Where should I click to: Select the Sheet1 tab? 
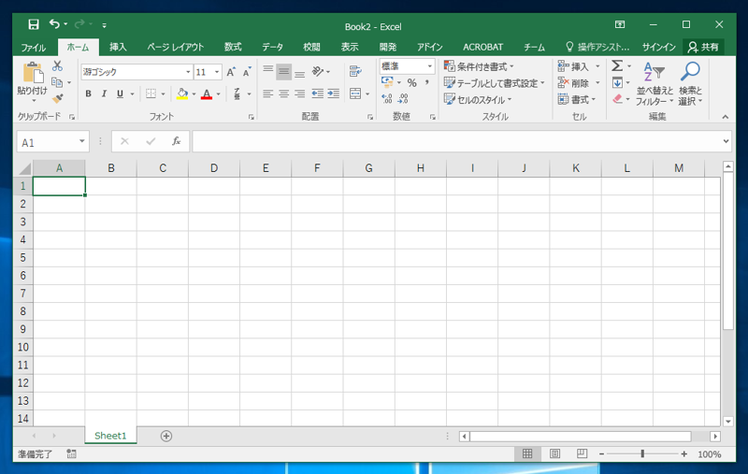coord(110,436)
